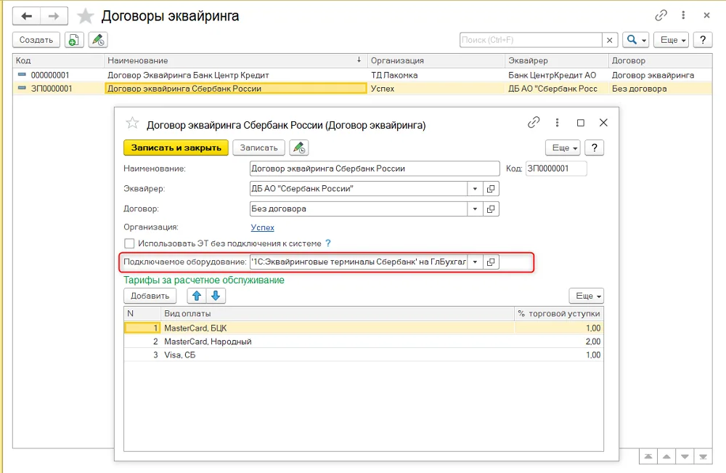The width and height of the screenshot is (726, 473).
Task: Open help button in contract dialog
Action: (595, 147)
